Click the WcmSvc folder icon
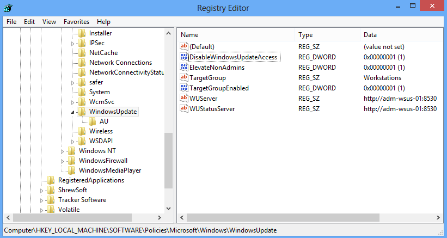The height and width of the screenshot is (238, 447). [x=82, y=102]
